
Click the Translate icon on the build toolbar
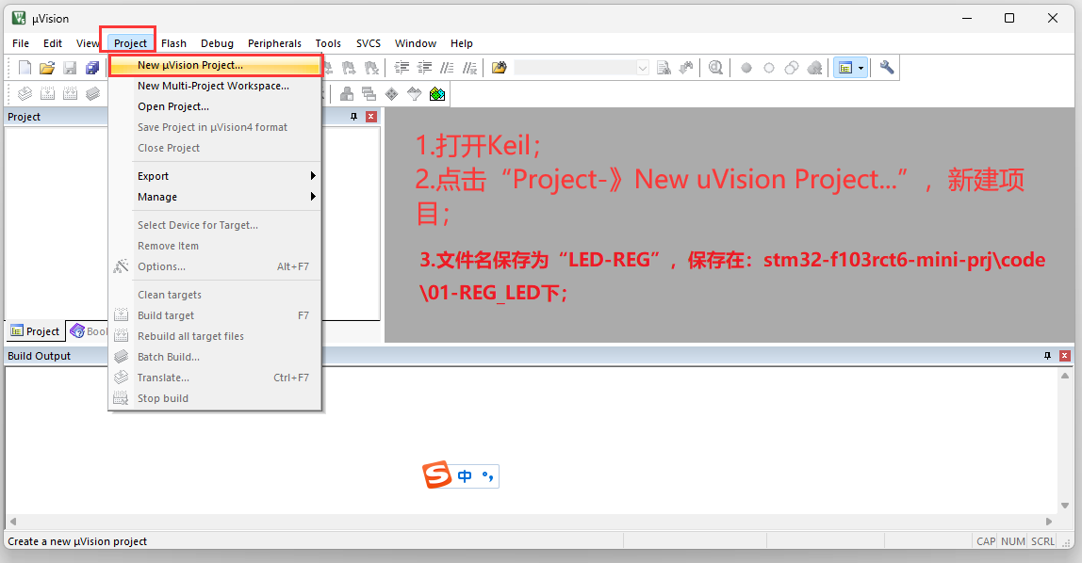tap(25, 94)
